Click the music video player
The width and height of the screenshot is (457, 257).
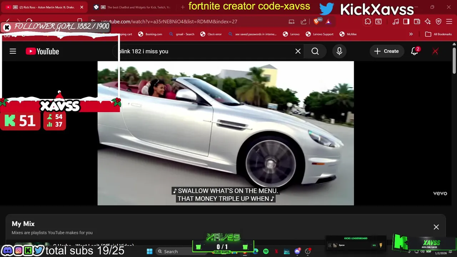click(226, 133)
